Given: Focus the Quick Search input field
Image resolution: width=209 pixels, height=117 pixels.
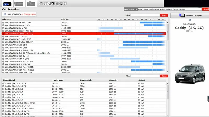Looking at the screenshot, I should [170, 9].
